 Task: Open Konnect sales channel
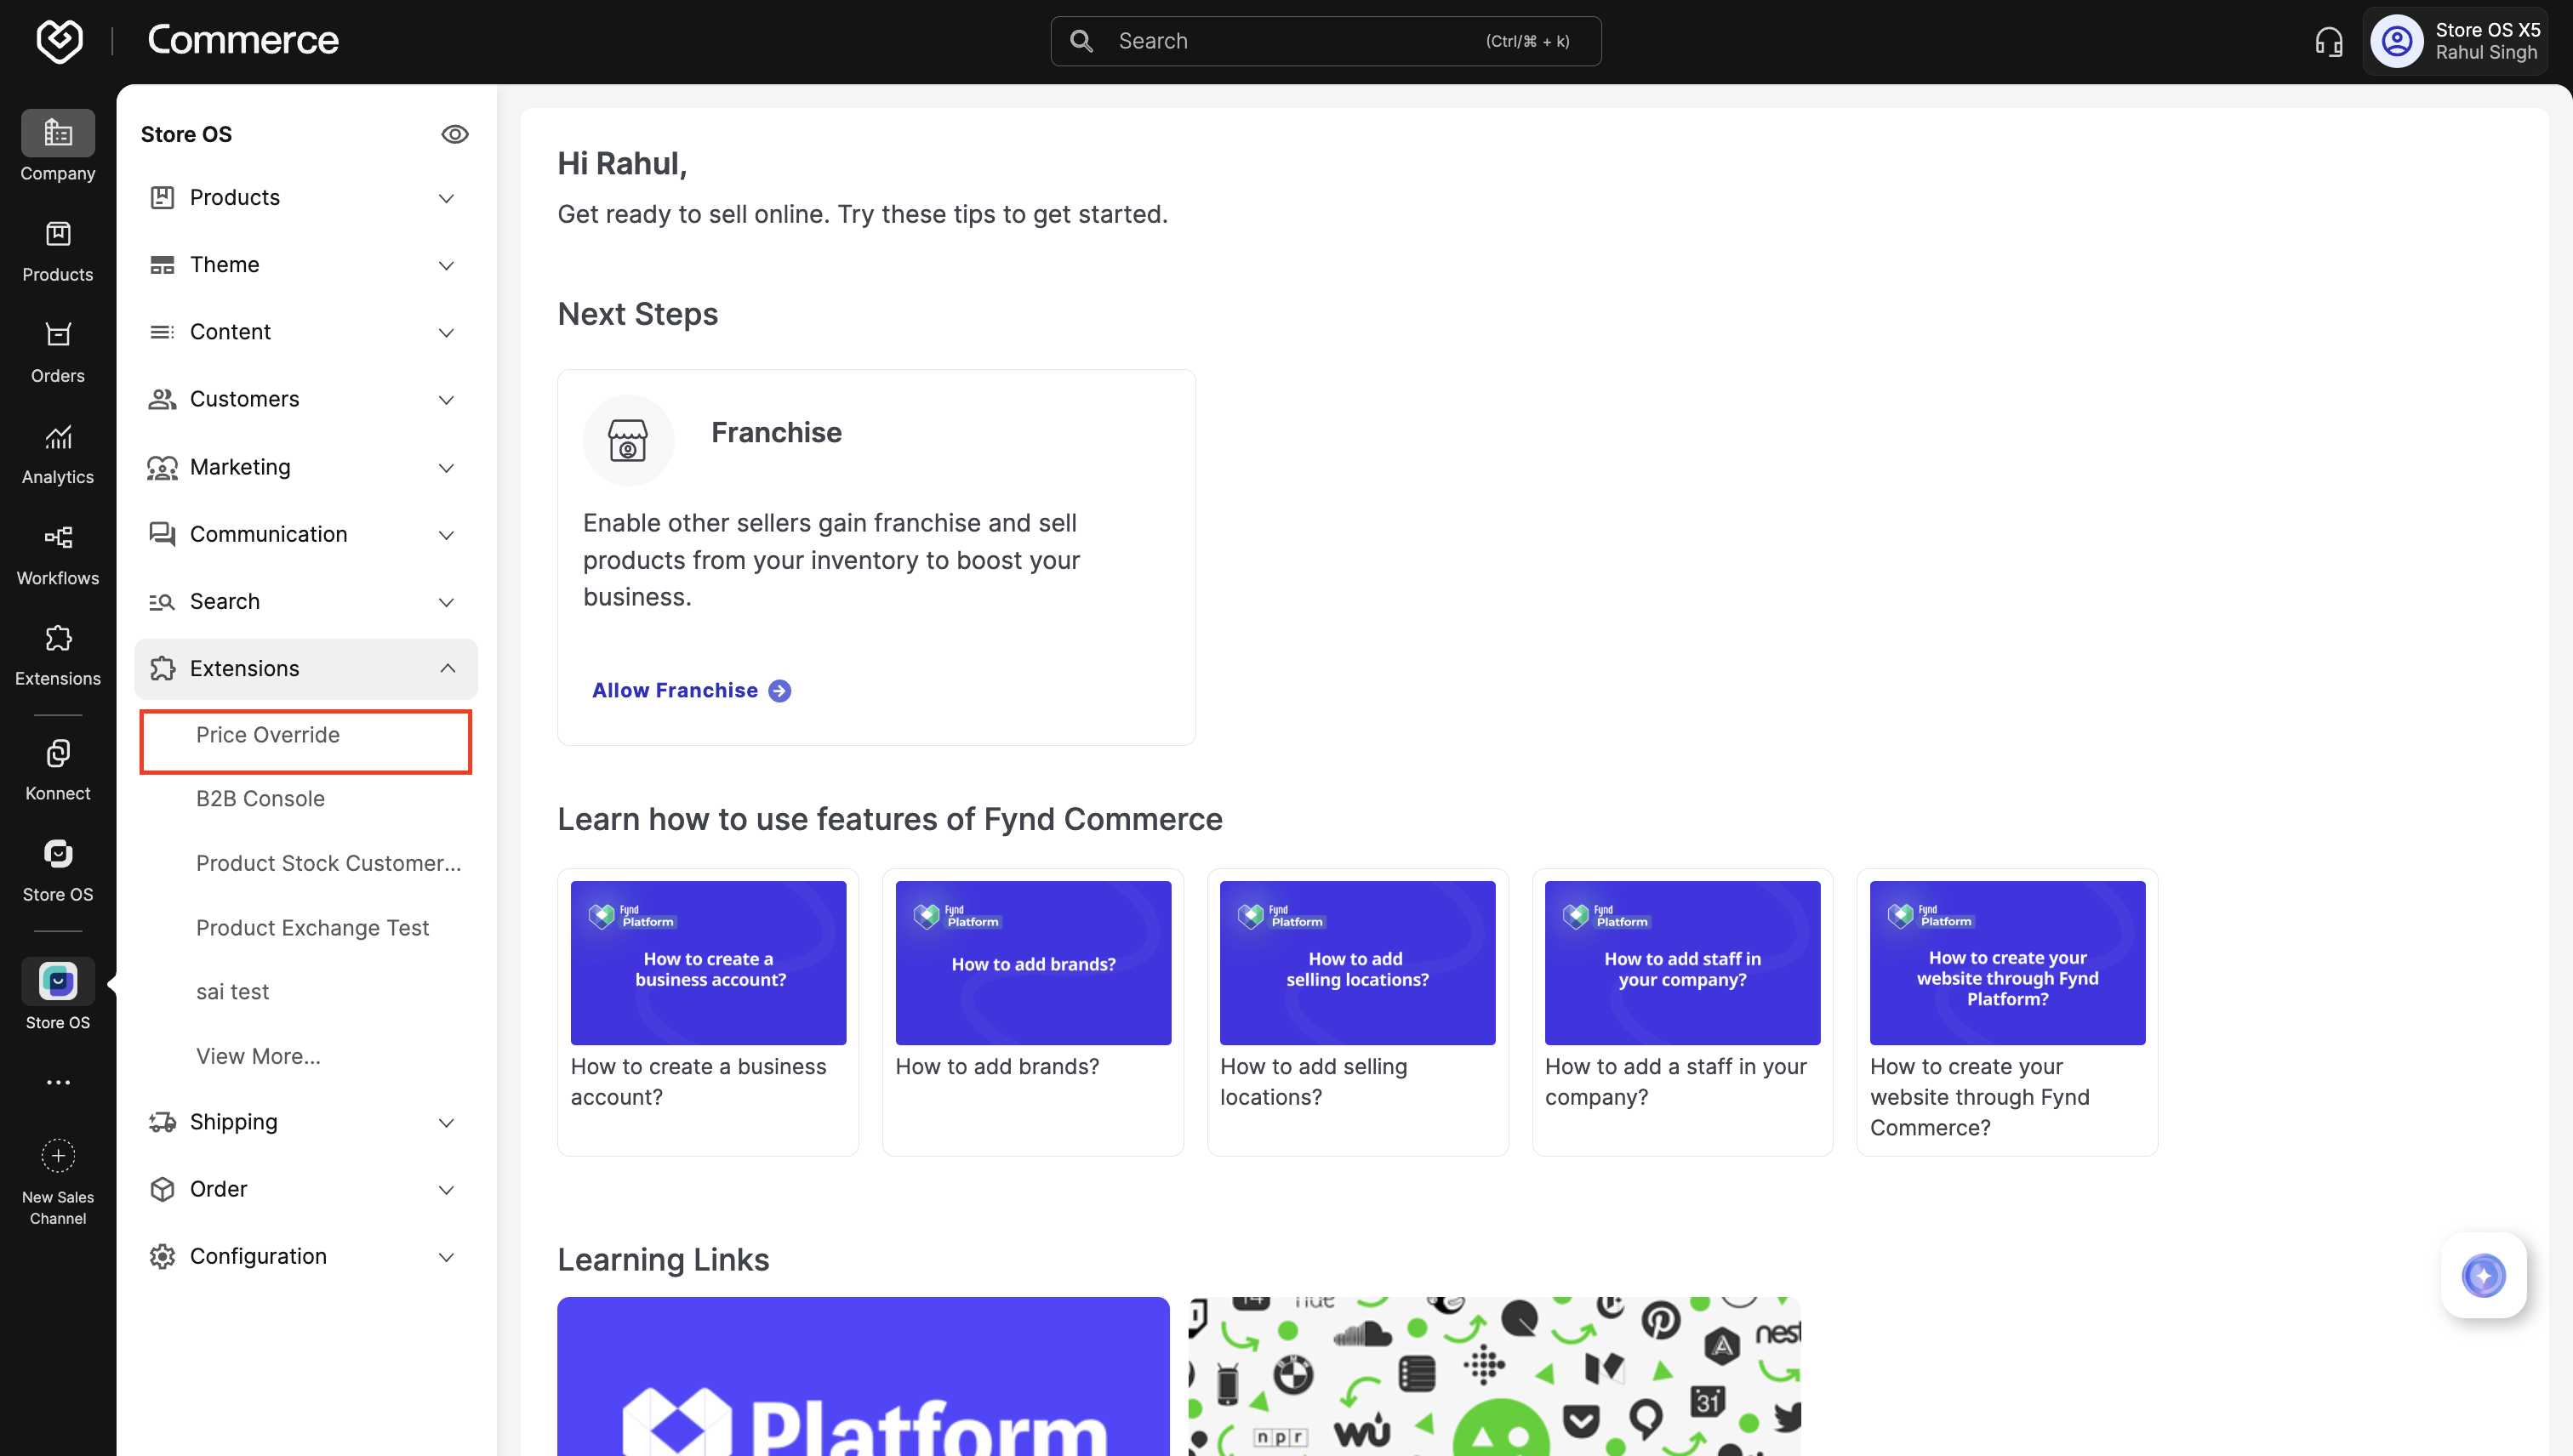click(x=58, y=770)
